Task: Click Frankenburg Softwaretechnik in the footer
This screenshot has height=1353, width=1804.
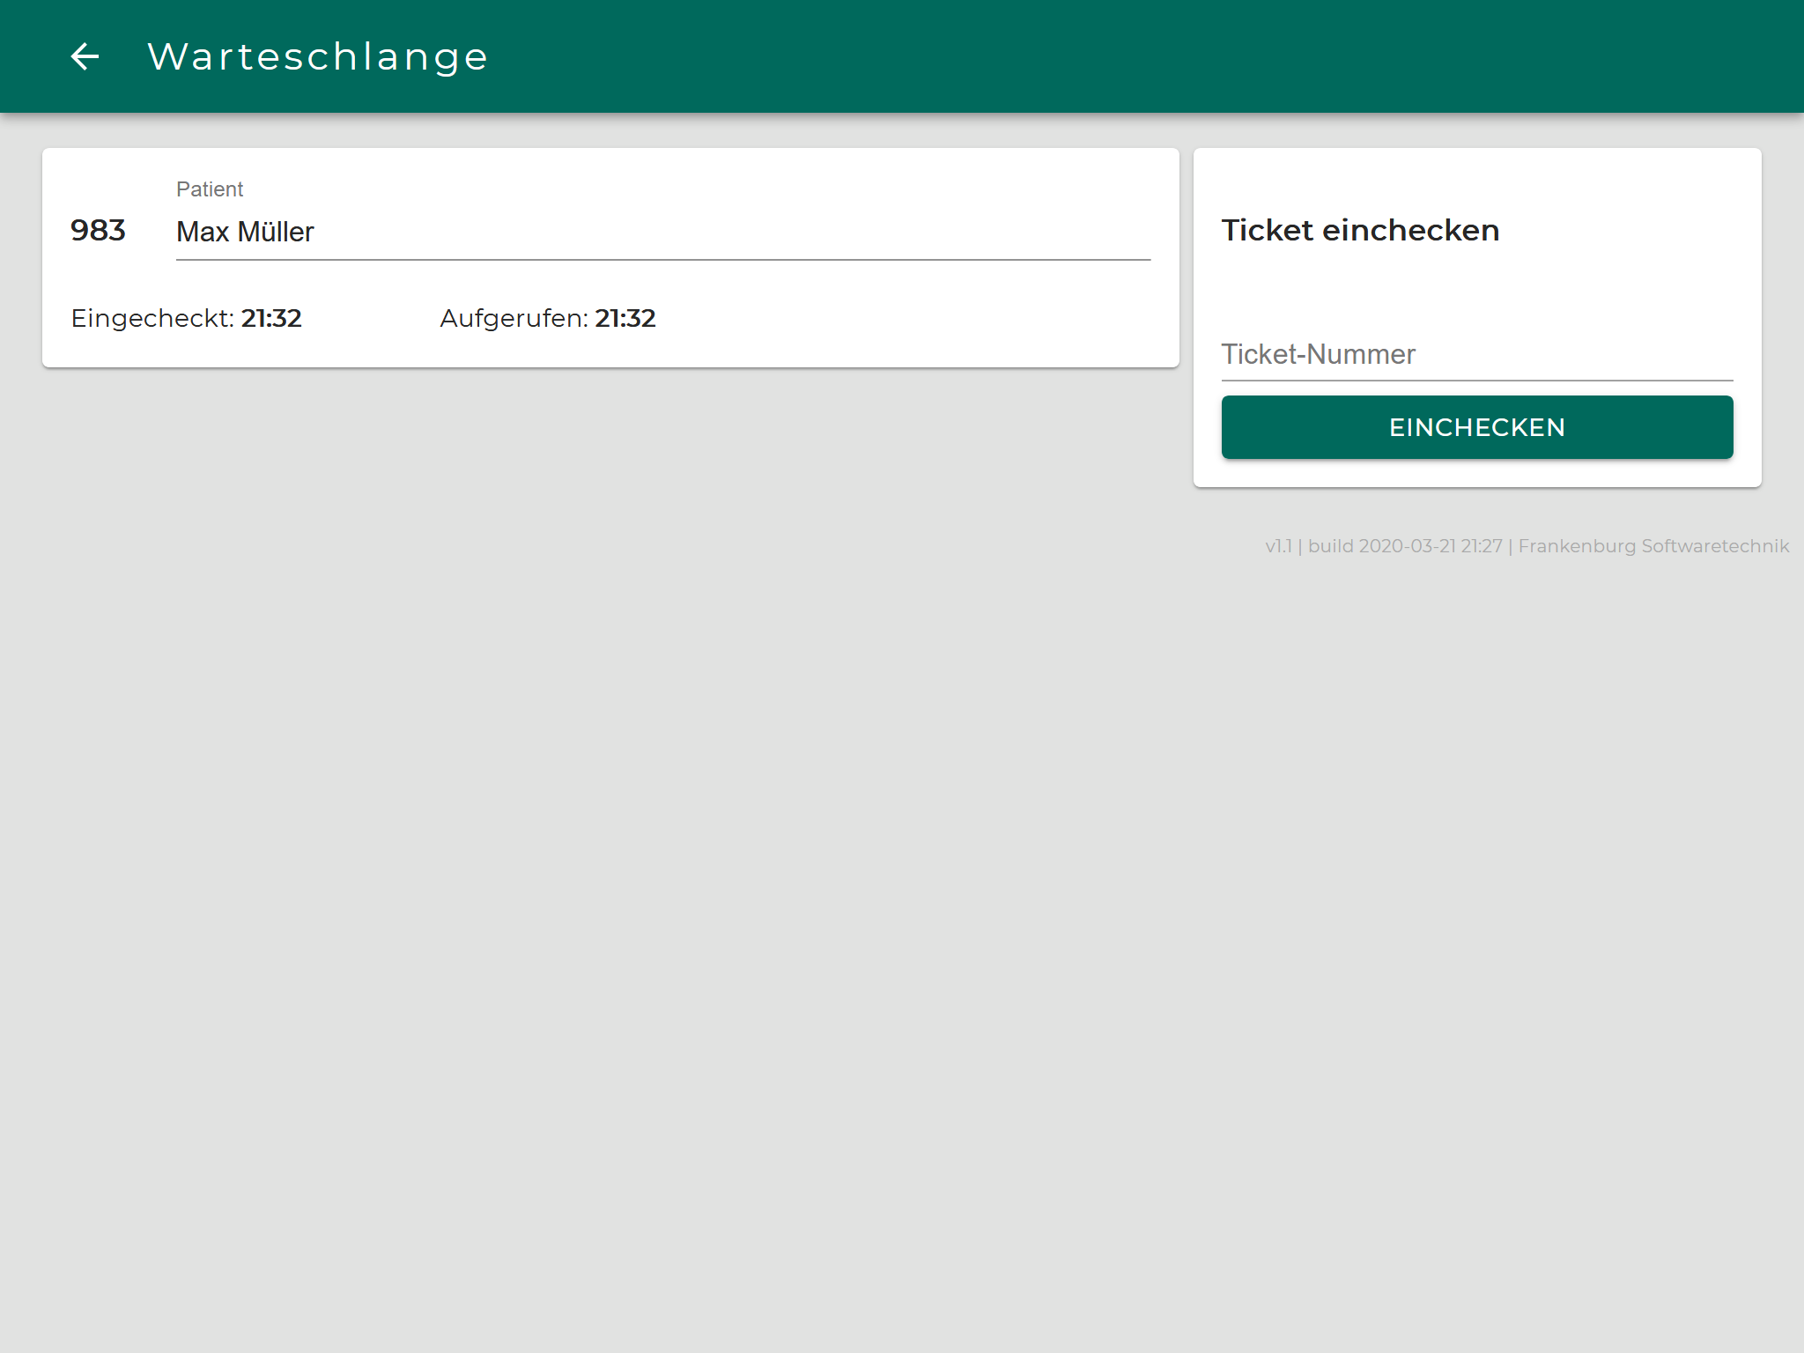Action: 1653,546
